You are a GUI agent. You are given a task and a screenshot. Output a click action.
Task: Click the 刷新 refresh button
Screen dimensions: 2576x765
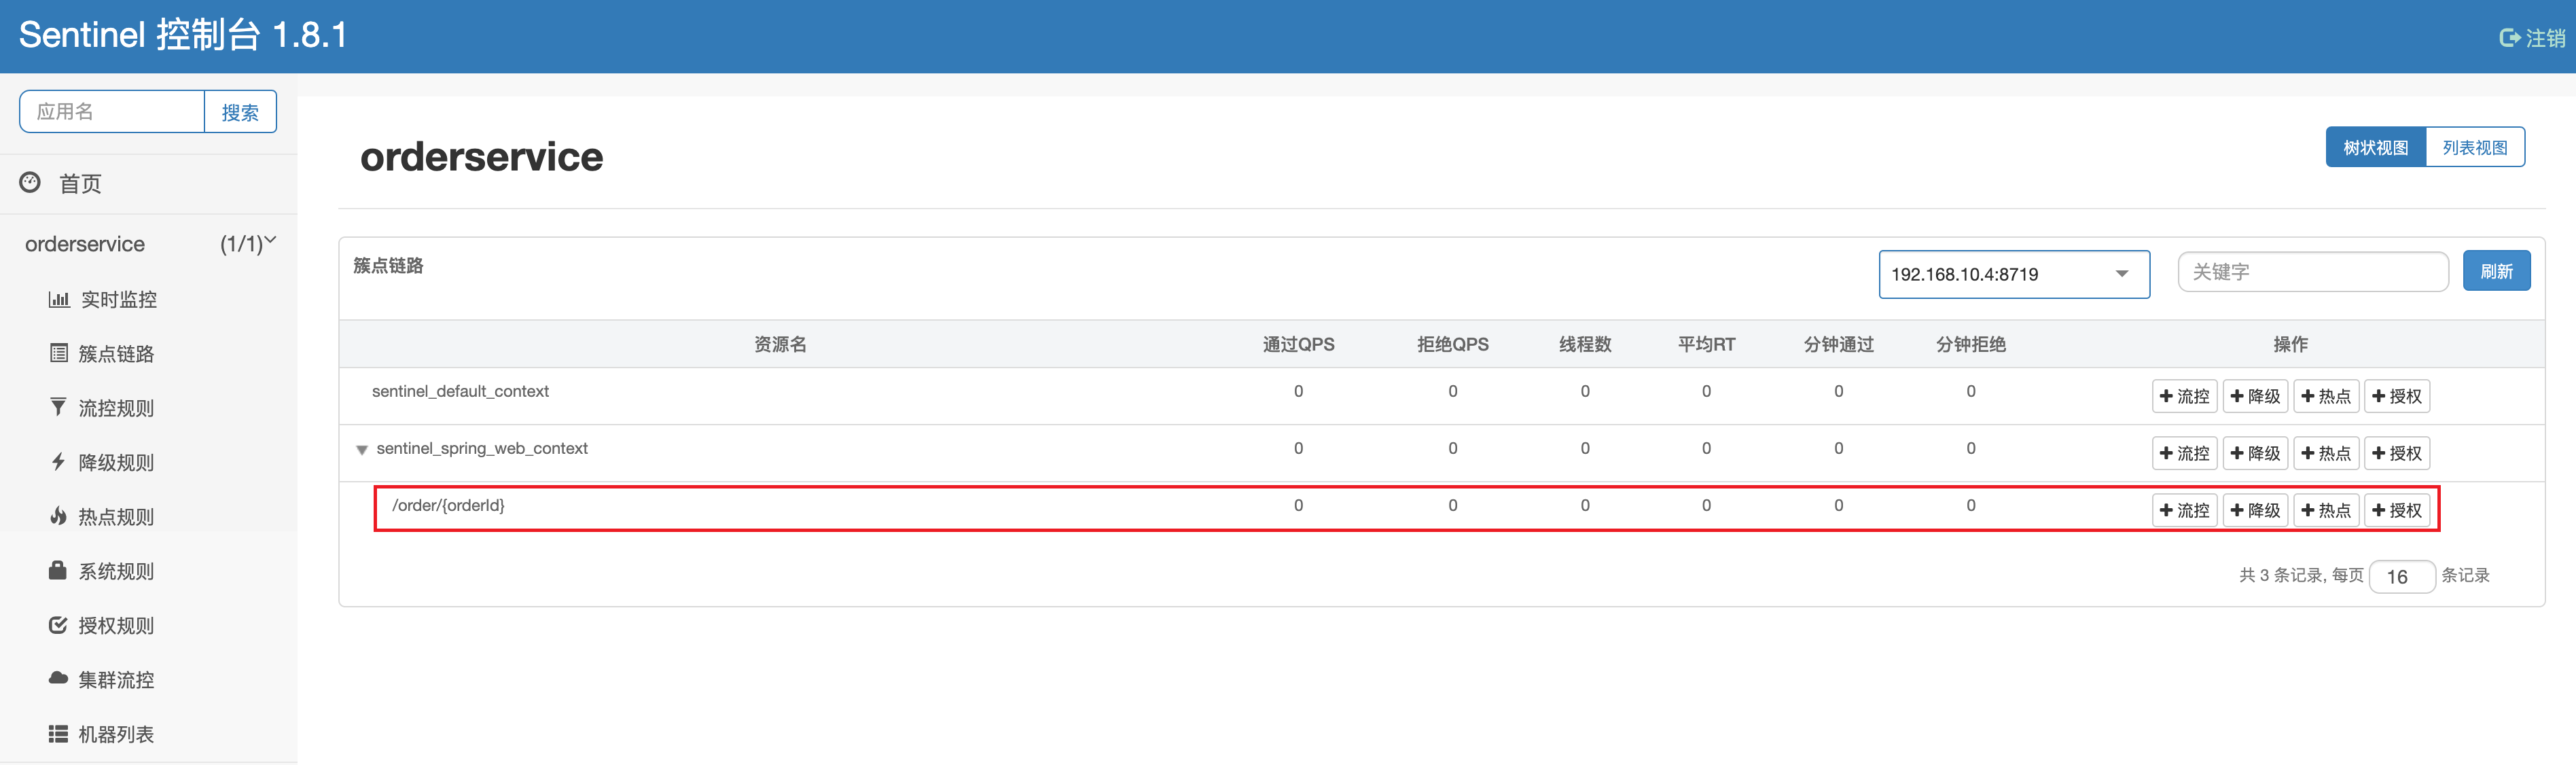(x=2496, y=271)
